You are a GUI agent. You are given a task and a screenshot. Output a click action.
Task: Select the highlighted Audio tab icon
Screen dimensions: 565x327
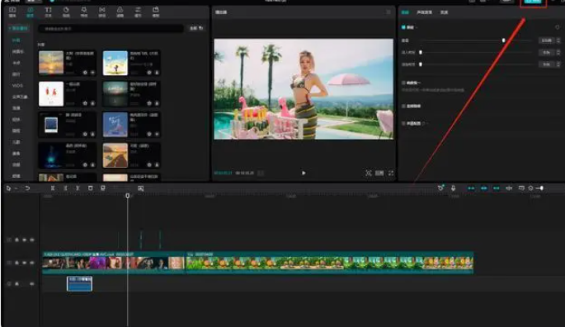(x=31, y=12)
